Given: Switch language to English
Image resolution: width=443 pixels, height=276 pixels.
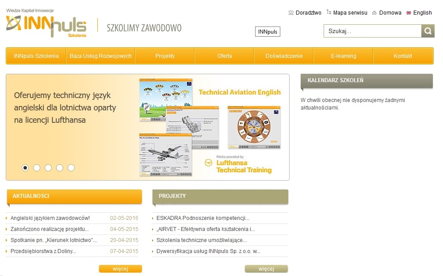Looking at the screenshot, I should pos(422,13).
